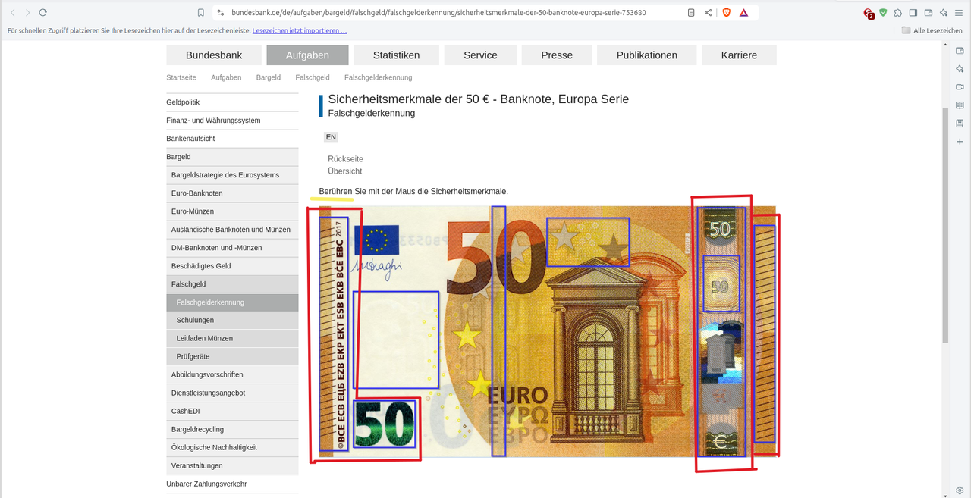This screenshot has width=971, height=498.
Task: Open the Bundesbank main tab
Action: point(214,55)
